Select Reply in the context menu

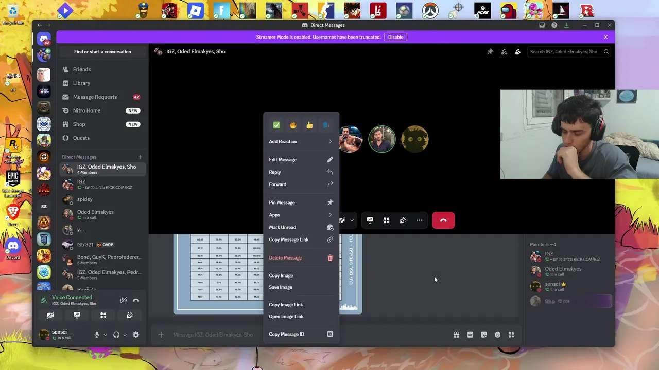point(301,172)
